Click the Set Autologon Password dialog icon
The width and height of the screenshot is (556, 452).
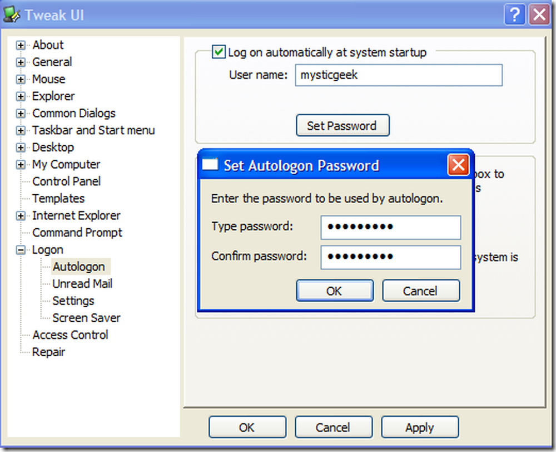tap(210, 165)
